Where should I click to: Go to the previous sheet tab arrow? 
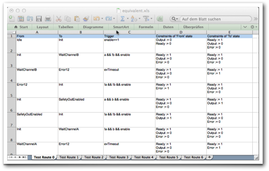click(x=15, y=157)
